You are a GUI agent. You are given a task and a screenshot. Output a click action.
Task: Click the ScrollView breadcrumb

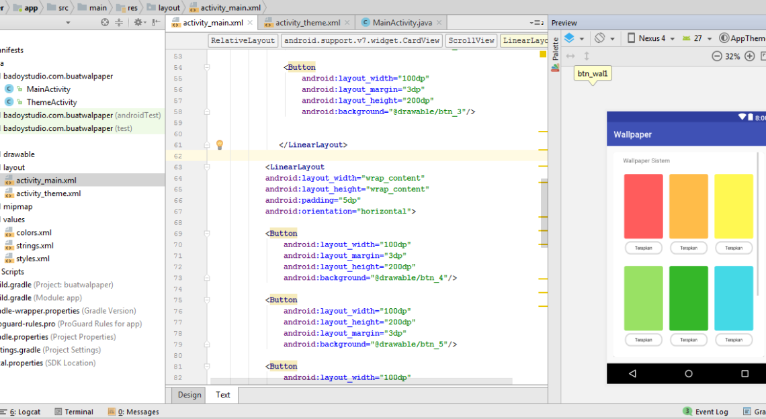pyautogui.click(x=471, y=40)
